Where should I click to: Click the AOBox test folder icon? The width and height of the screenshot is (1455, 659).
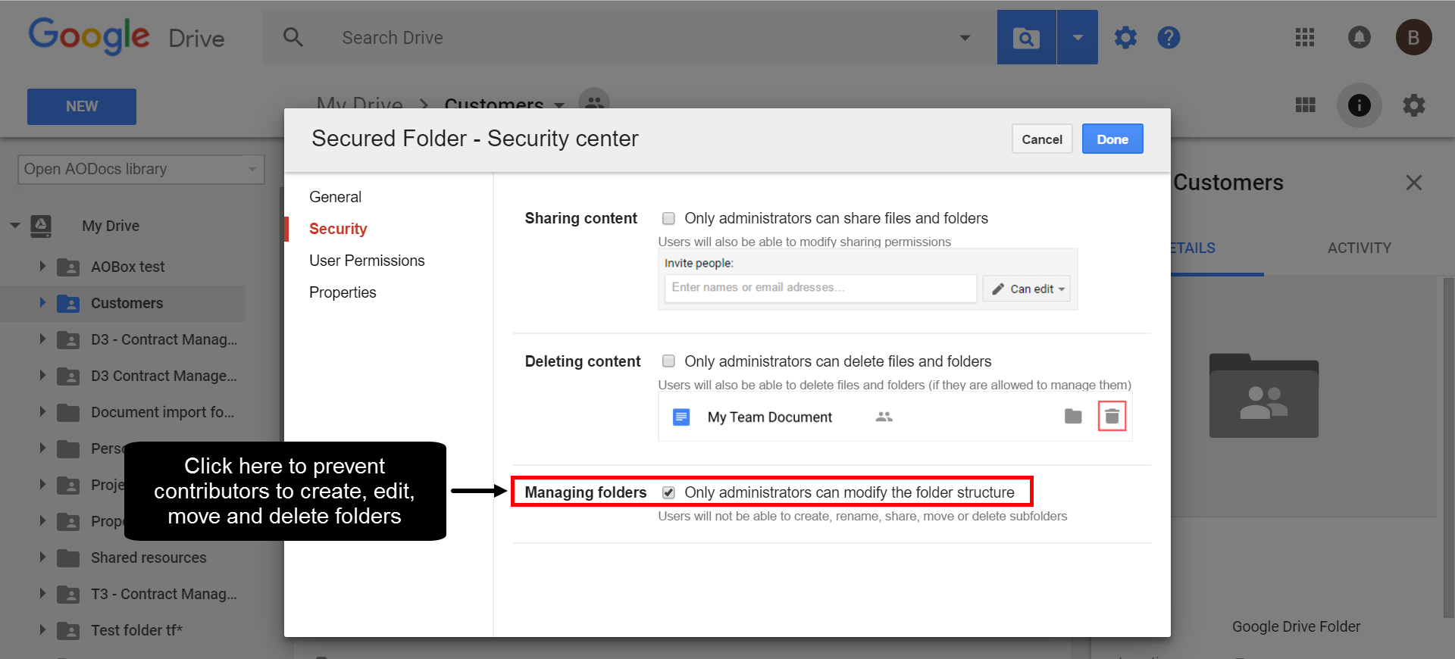click(68, 267)
